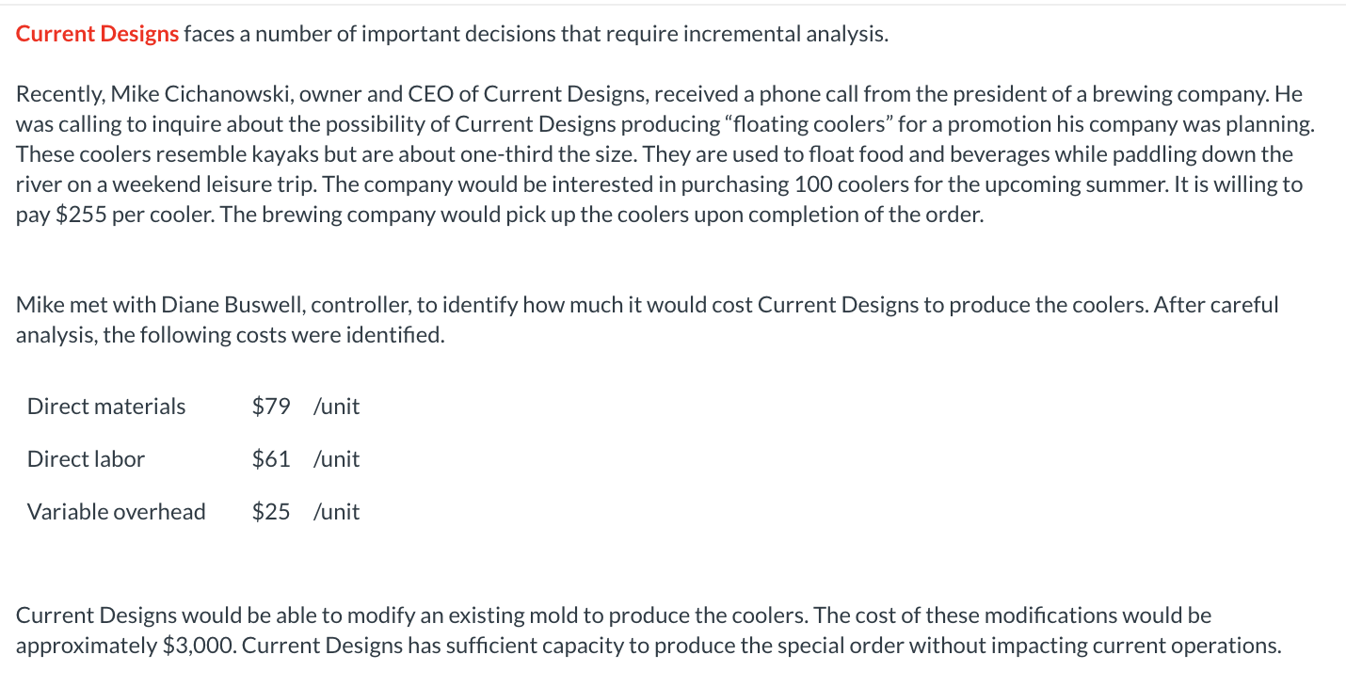Click the $61 direct labor amount
This screenshot has width=1346, height=687.
pyautogui.click(x=271, y=459)
